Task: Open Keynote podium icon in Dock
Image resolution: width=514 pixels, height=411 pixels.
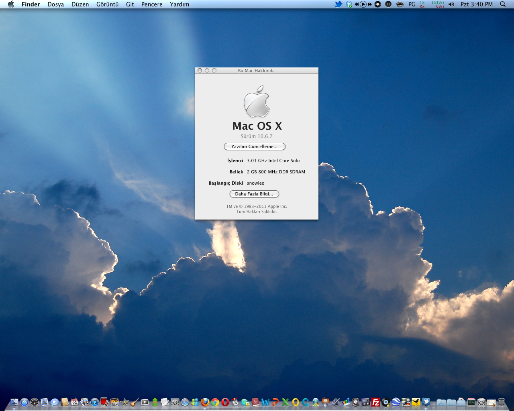Action: pos(326,402)
